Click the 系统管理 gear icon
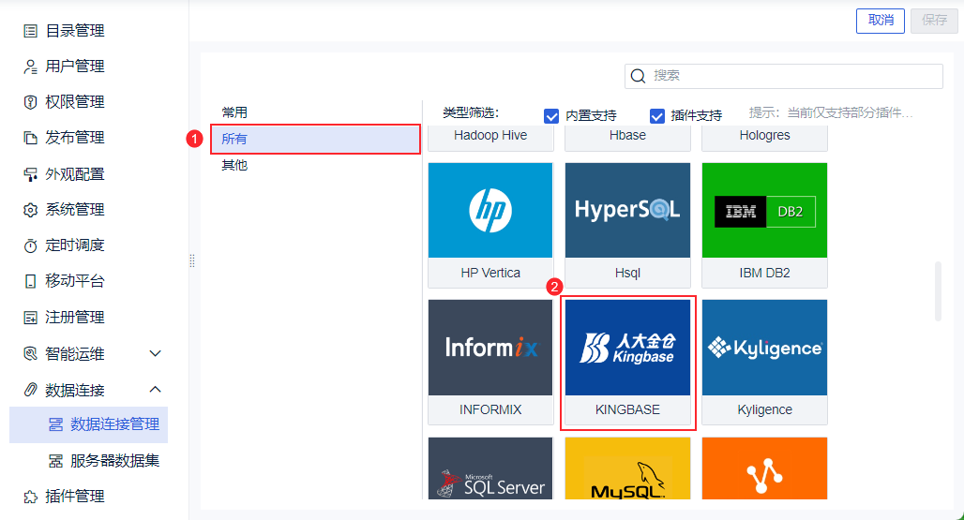This screenshot has width=964, height=520. click(30, 210)
